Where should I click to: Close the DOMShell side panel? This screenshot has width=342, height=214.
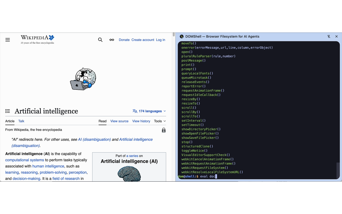coord(336,36)
